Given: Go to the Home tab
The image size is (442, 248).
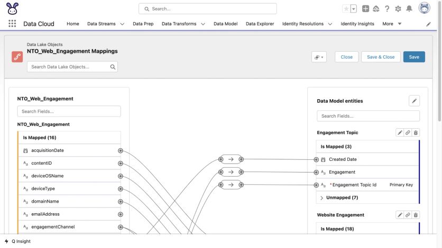Looking at the screenshot, I should click(73, 24).
